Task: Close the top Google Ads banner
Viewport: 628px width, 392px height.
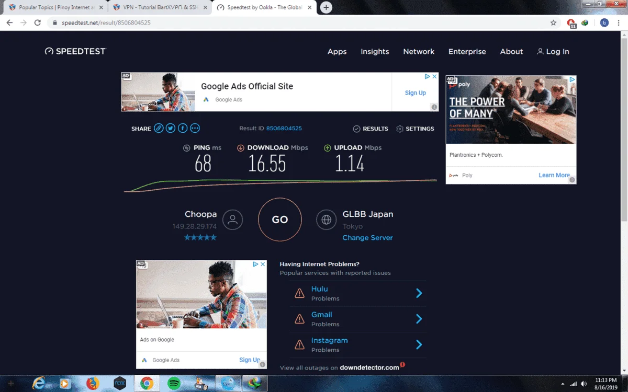Action: tap(434, 76)
